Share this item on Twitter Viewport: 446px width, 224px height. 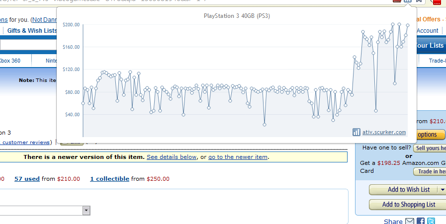[431, 221]
